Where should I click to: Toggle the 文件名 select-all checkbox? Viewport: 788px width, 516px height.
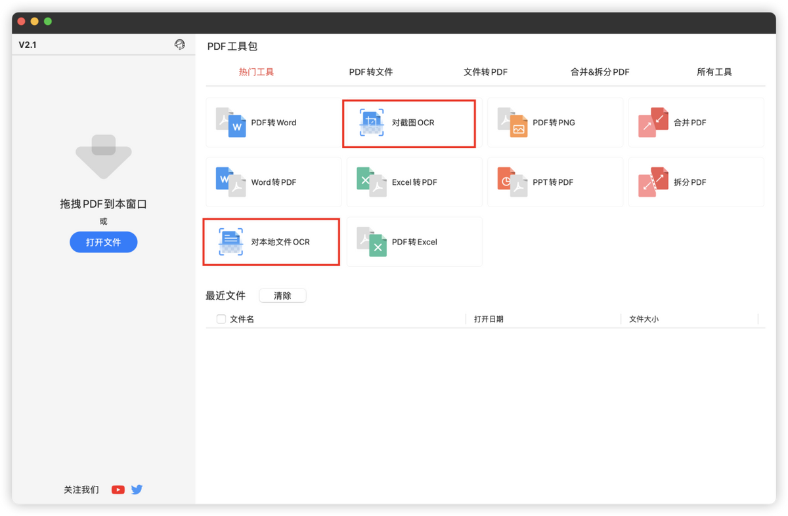click(221, 319)
